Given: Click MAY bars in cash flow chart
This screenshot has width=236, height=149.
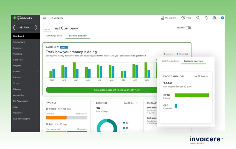Looking at the screenshot, I should click(x=76, y=70).
